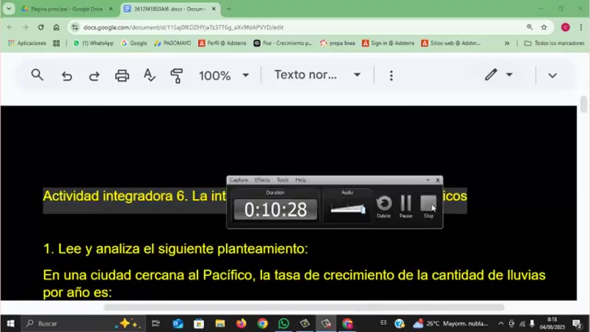Open WhatsApp from the taskbar

tap(283, 324)
